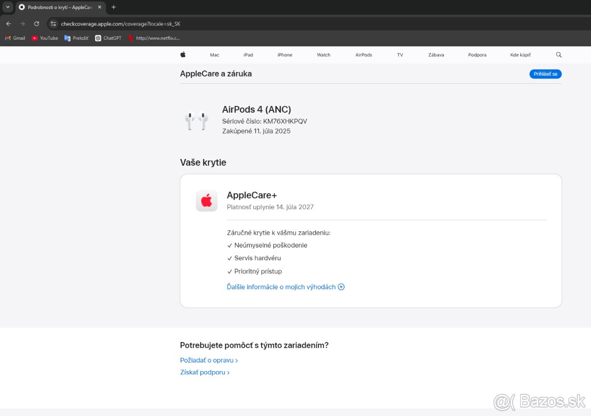Click the Prihlásiť sa button

[x=545, y=74]
